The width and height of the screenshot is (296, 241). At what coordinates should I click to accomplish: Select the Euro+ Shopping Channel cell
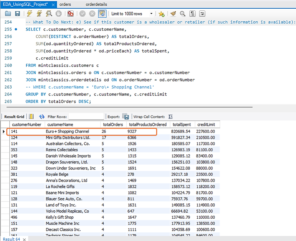coord(73,131)
